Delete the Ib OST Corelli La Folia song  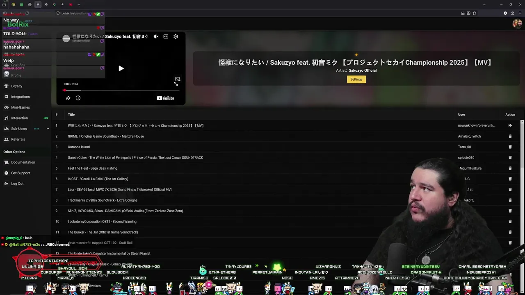(x=510, y=179)
